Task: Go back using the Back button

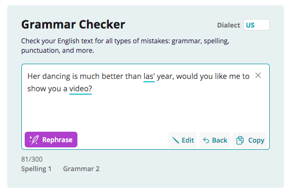Action: (x=215, y=140)
